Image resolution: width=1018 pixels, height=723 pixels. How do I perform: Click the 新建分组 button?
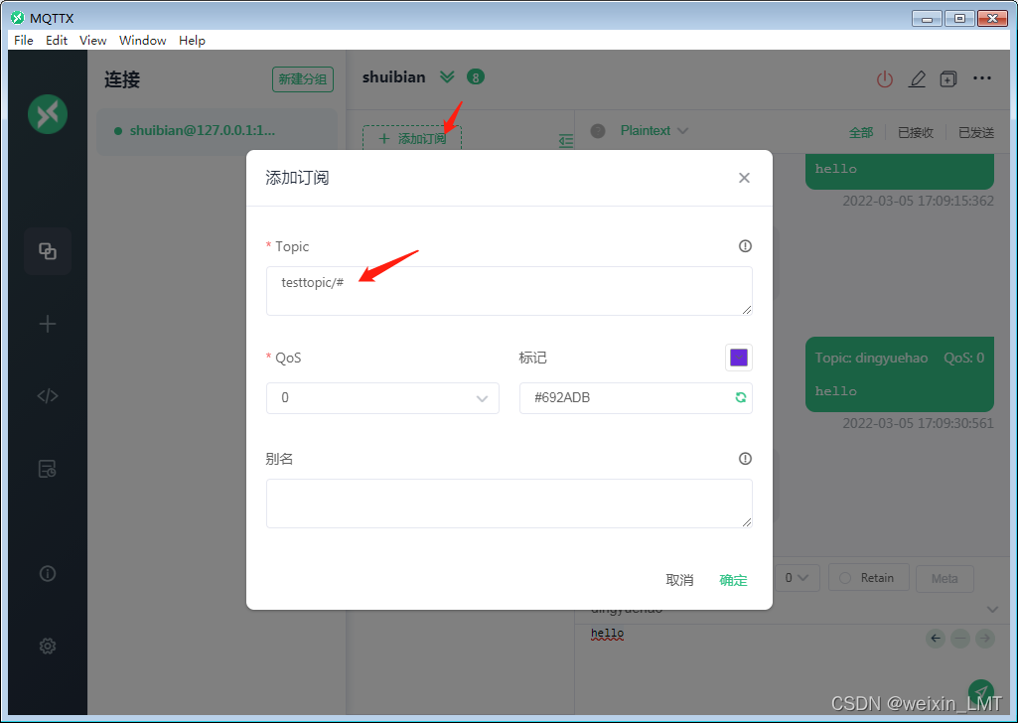pyautogui.click(x=303, y=79)
